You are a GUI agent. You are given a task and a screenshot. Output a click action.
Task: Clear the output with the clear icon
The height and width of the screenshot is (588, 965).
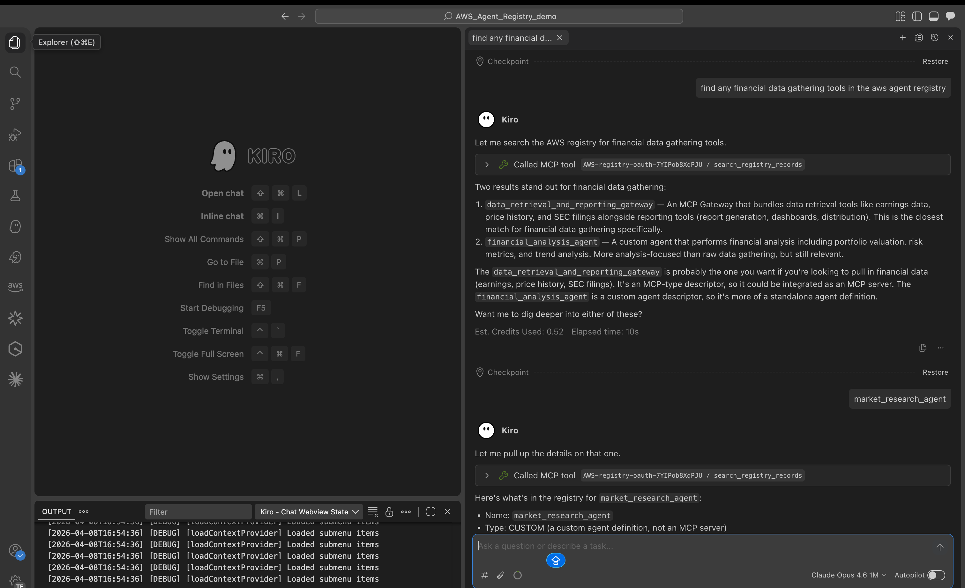pyautogui.click(x=372, y=511)
